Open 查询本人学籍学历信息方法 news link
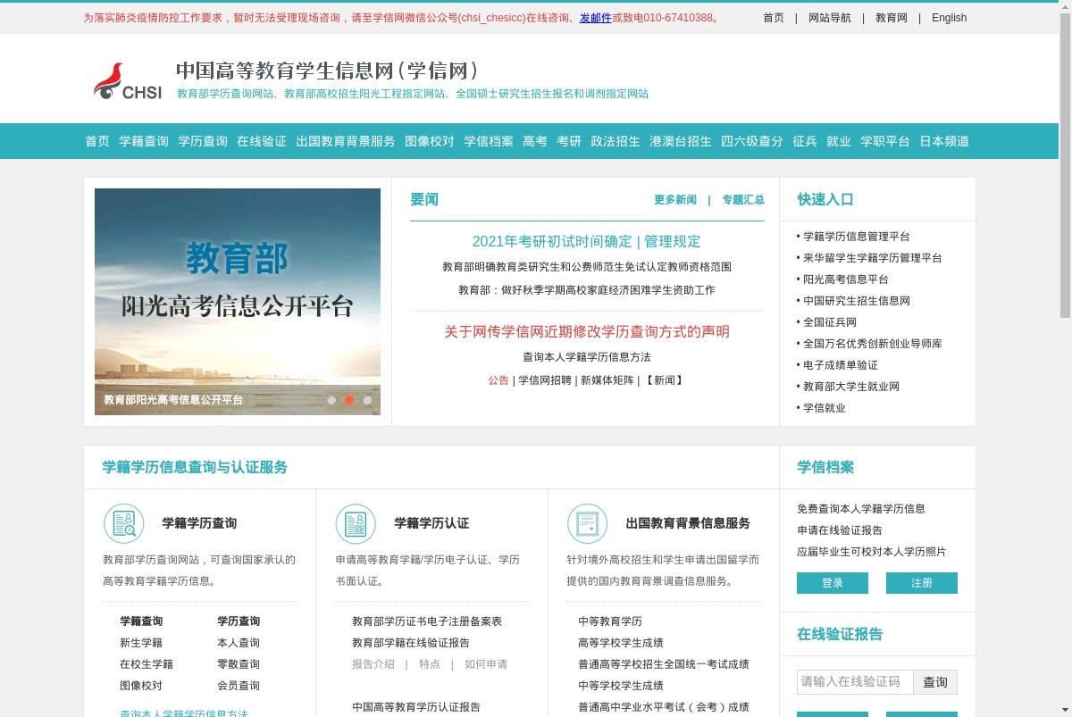The height and width of the screenshot is (717, 1072). [x=587, y=357]
